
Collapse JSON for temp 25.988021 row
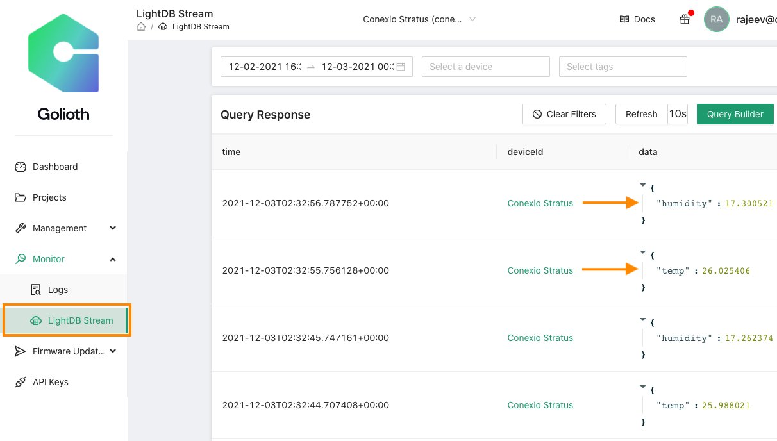click(643, 387)
